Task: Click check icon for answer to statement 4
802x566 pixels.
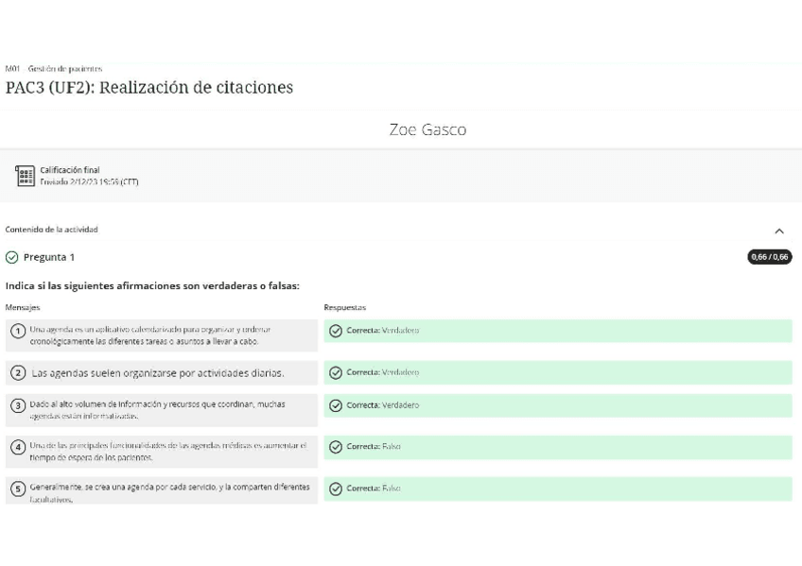Action: 336,447
